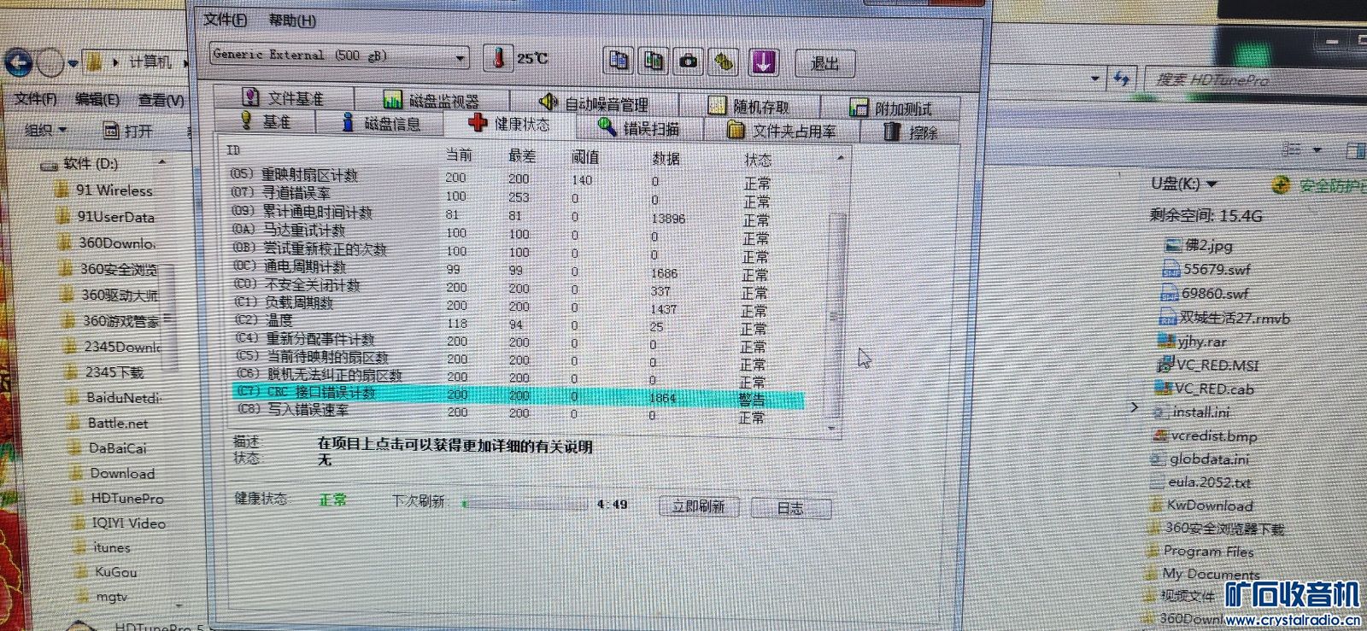Click the camera save screenshot icon
This screenshot has height=631, width=1367.
[689, 61]
